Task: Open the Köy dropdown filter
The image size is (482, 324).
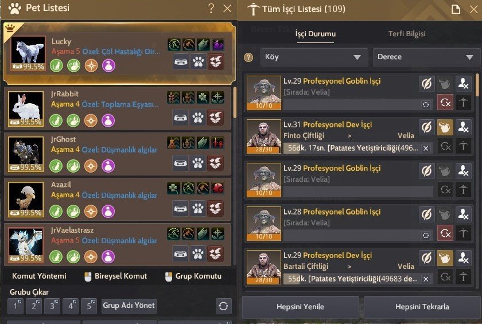Action: tap(314, 57)
